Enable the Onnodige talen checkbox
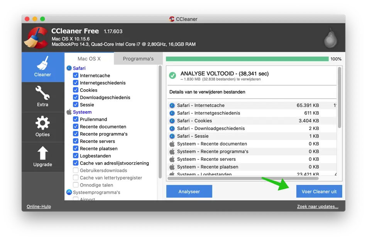367x240 pixels. (76, 185)
